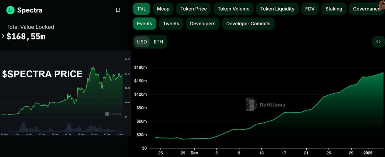Switch denomination to ETH

[158, 42]
